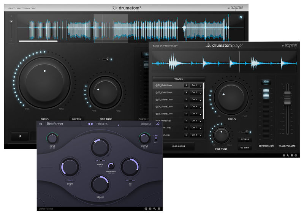The width and height of the screenshot is (304, 215).
Task: Click the drumatom2 waveform zoom magnifier icon
Action: click(x=241, y=17)
